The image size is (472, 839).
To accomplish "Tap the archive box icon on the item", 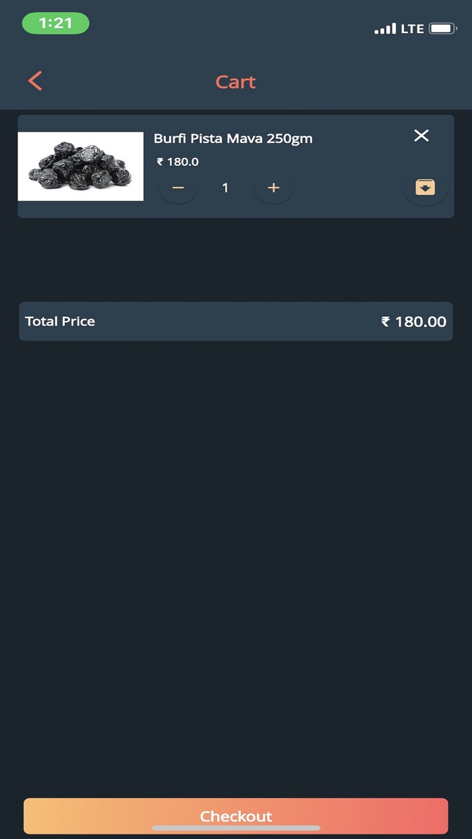I will [425, 187].
